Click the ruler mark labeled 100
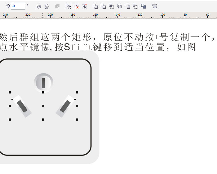217x174 pixels. 163,15
